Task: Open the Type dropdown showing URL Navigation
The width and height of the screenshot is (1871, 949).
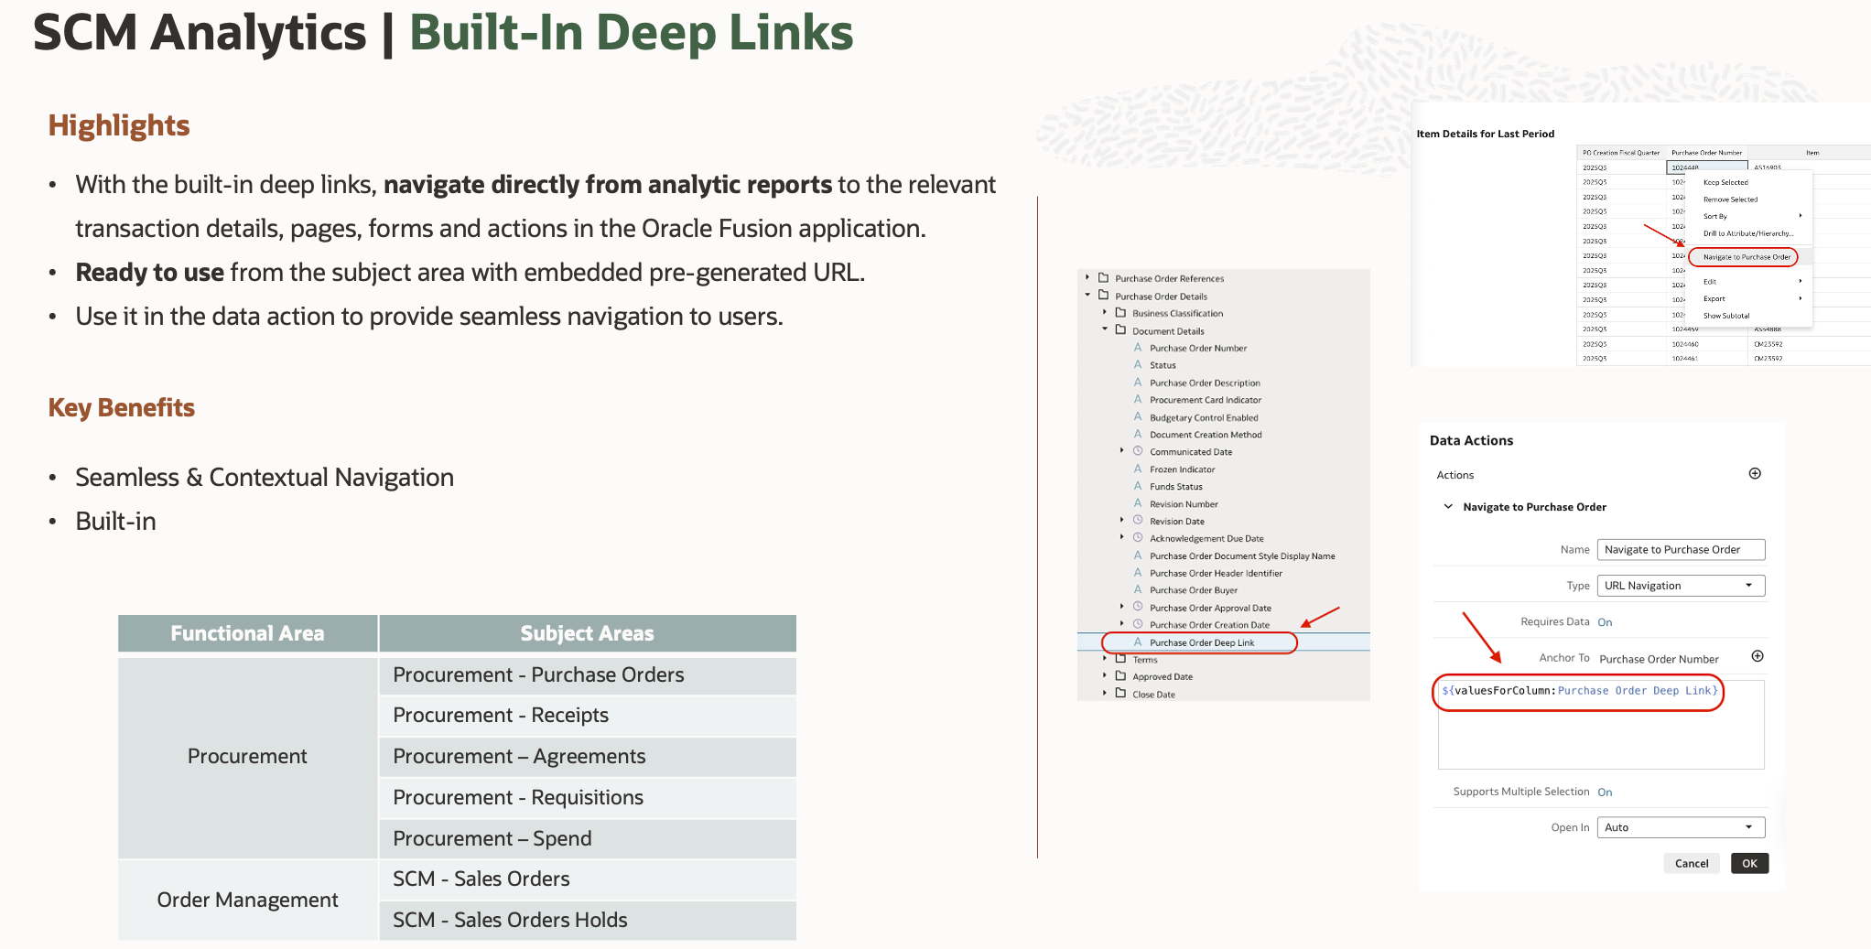Action: pos(1681,586)
